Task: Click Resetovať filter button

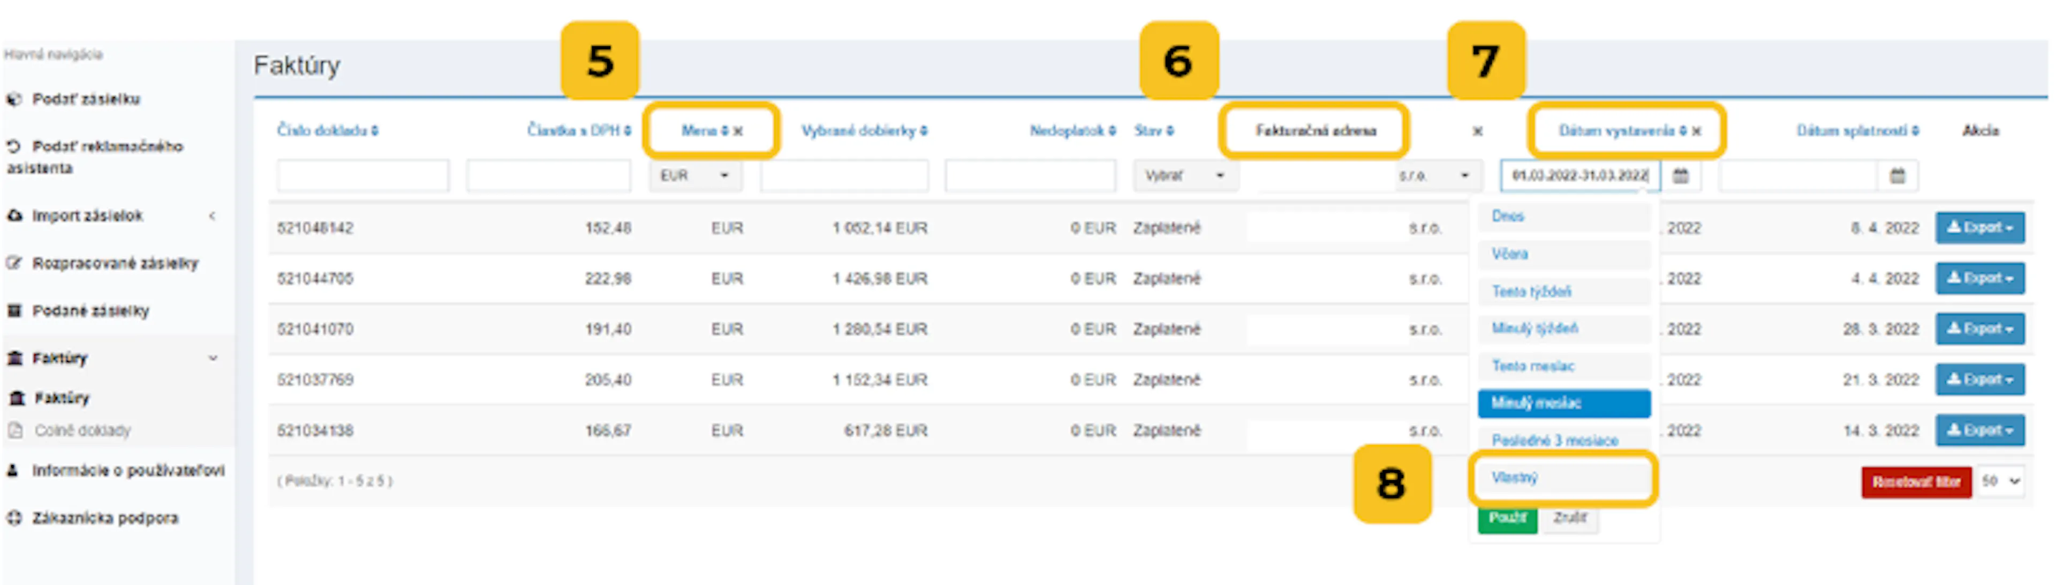Action: pos(1916,482)
